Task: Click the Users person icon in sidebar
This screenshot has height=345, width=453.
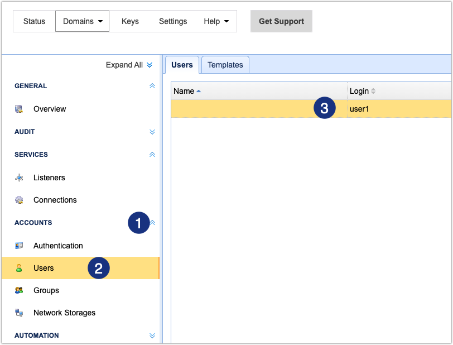Action: click(19, 268)
